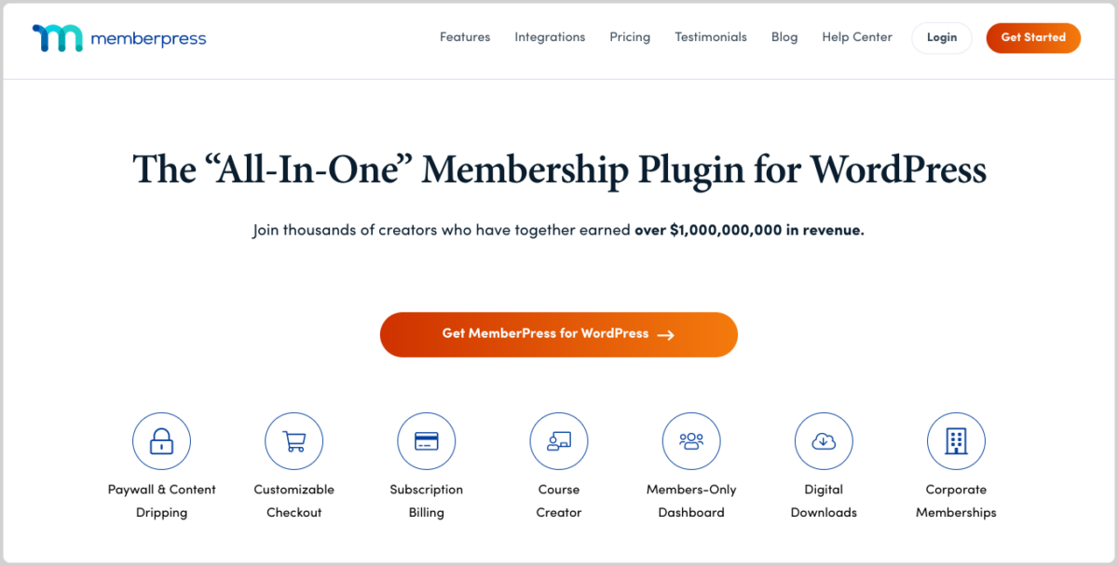Viewport: 1118px width, 566px height.
Task: Select the Paywall padlock icon
Action: (161, 441)
